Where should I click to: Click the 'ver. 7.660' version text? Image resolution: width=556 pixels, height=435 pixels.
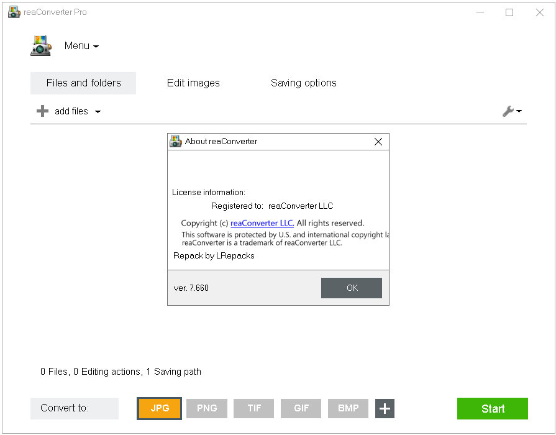[x=191, y=288]
